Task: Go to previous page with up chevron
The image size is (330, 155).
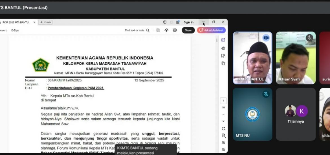Action: (223, 115)
